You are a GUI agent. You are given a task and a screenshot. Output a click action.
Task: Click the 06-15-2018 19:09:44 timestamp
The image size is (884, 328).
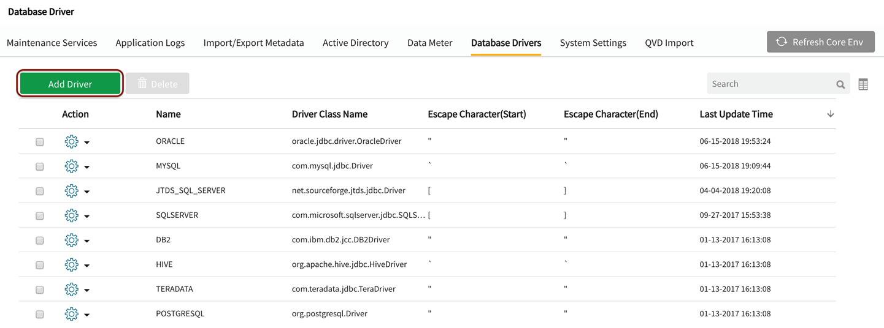[735, 166]
